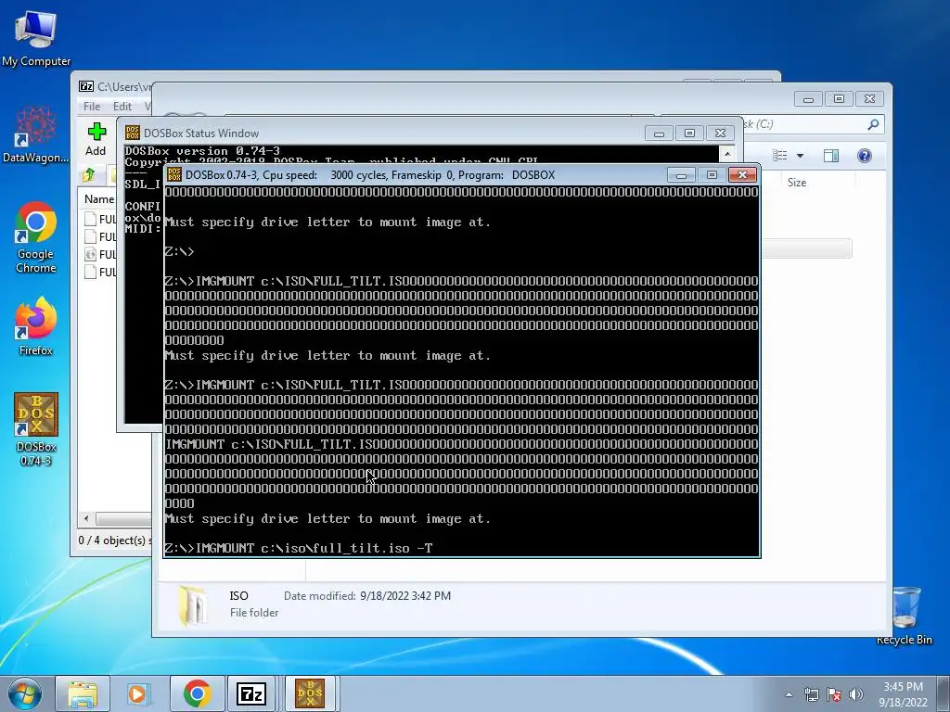
Task: Open Edit menu in 7-Zip
Action: [x=122, y=106]
